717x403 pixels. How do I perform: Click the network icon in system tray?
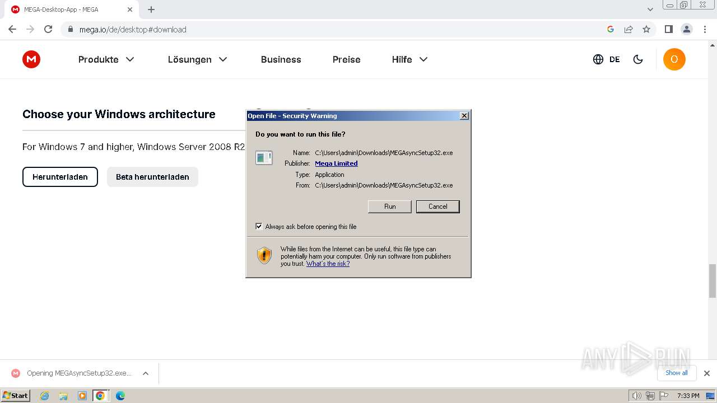click(x=650, y=396)
